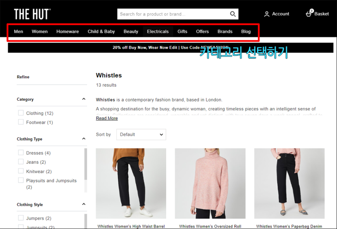Check the Footwear (1) filter
This screenshot has height=229, width=337.
point(21,122)
